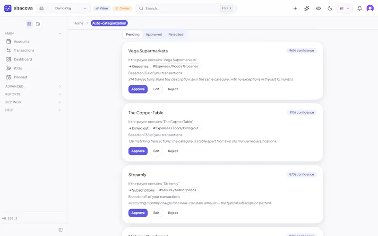The height and width of the screenshot is (236, 378).
Task: Click the IOUs icon
Action: pyautogui.click(x=9, y=68)
